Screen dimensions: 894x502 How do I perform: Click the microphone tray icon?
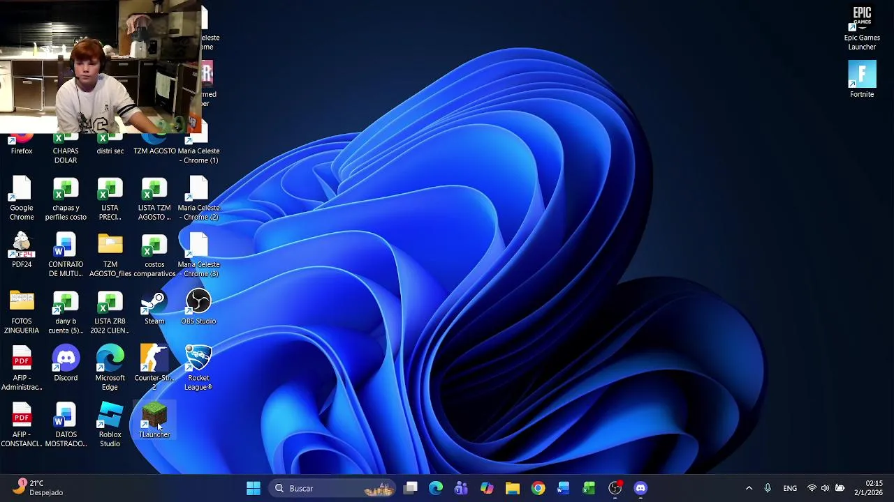coord(768,488)
